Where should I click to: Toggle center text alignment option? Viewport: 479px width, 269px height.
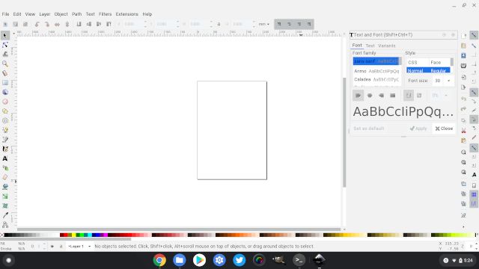click(370, 96)
